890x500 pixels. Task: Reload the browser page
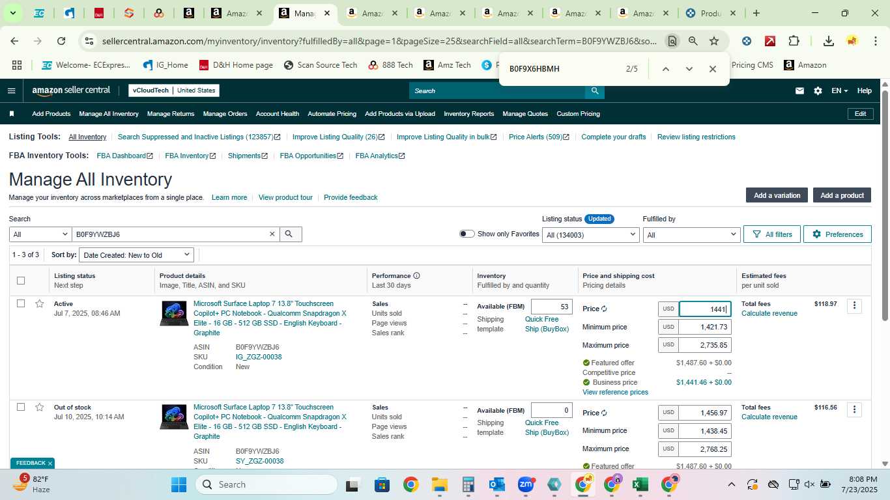coord(61,41)
